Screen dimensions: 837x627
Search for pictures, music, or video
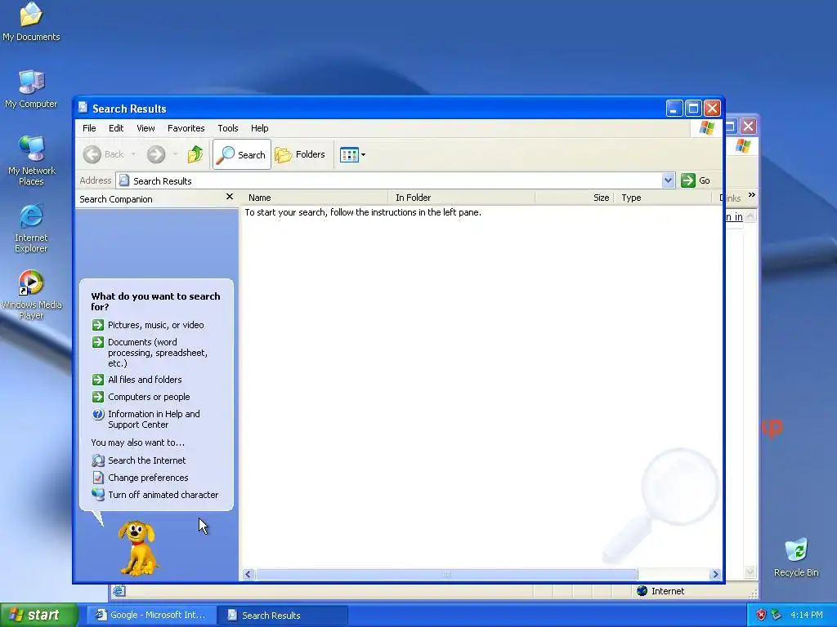(x=148, y=325)
